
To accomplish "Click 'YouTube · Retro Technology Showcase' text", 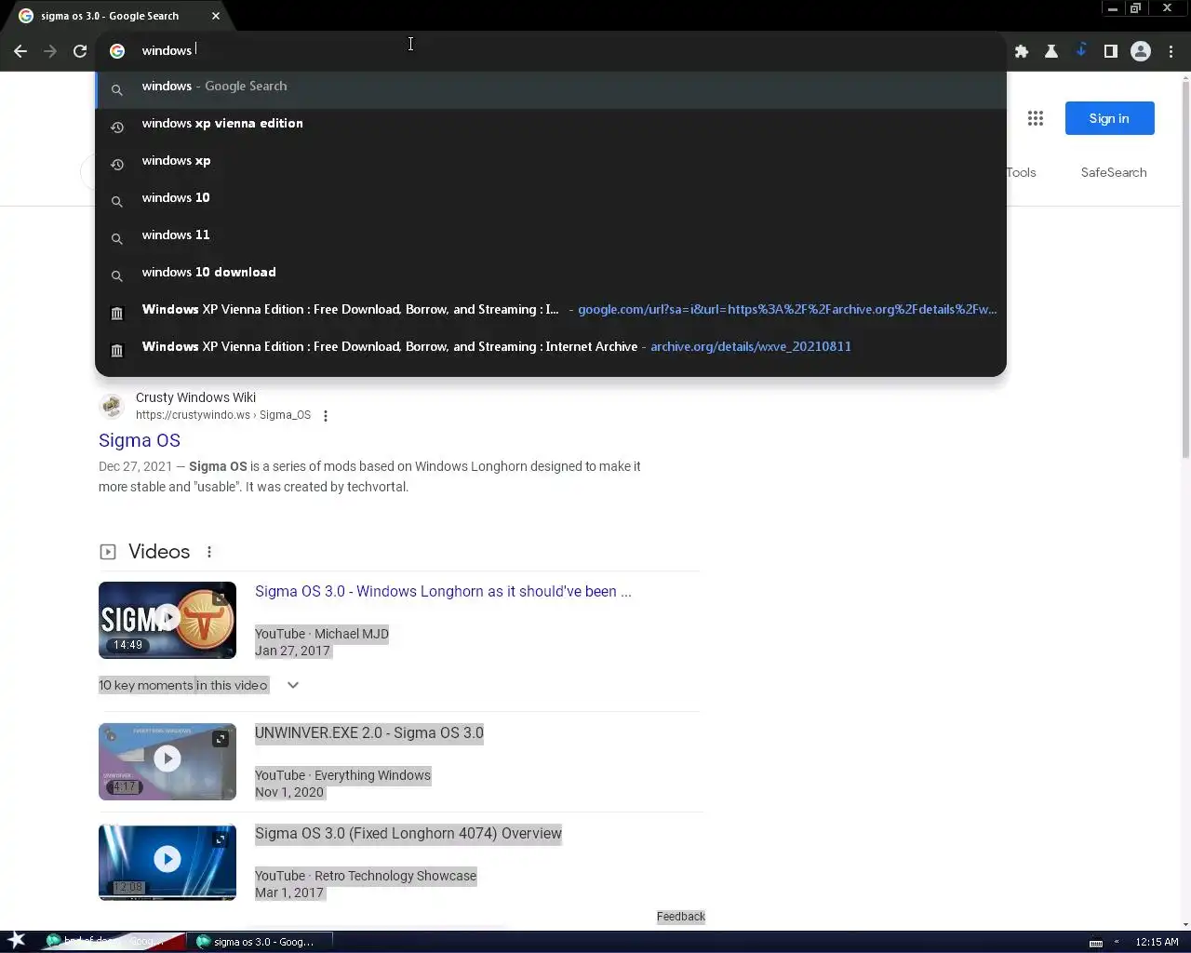I will point(366,876).
